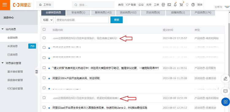Click the 阿里云 logo
Viewport: 230px width, 112px height.
coord(22,5)
